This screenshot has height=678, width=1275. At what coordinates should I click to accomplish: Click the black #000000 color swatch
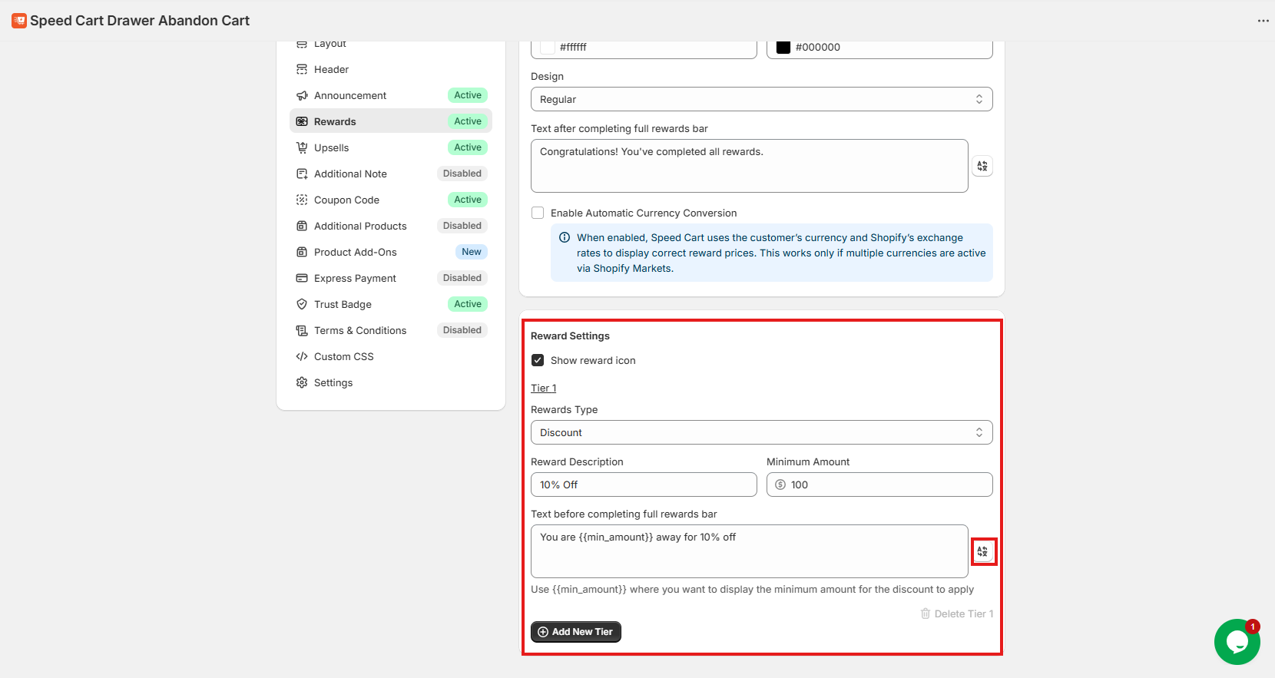(783, 47)
